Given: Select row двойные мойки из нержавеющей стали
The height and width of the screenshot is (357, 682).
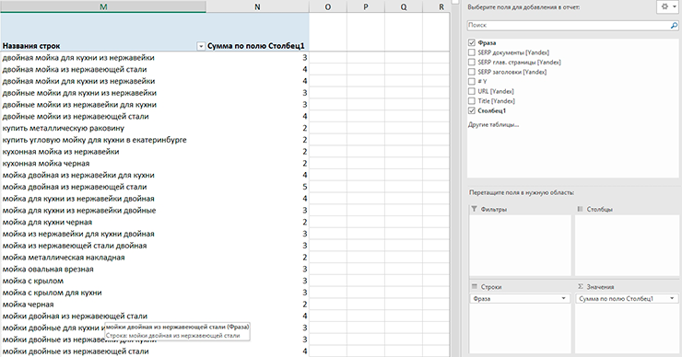Looking at the screenshot, I should coord(76,117).
